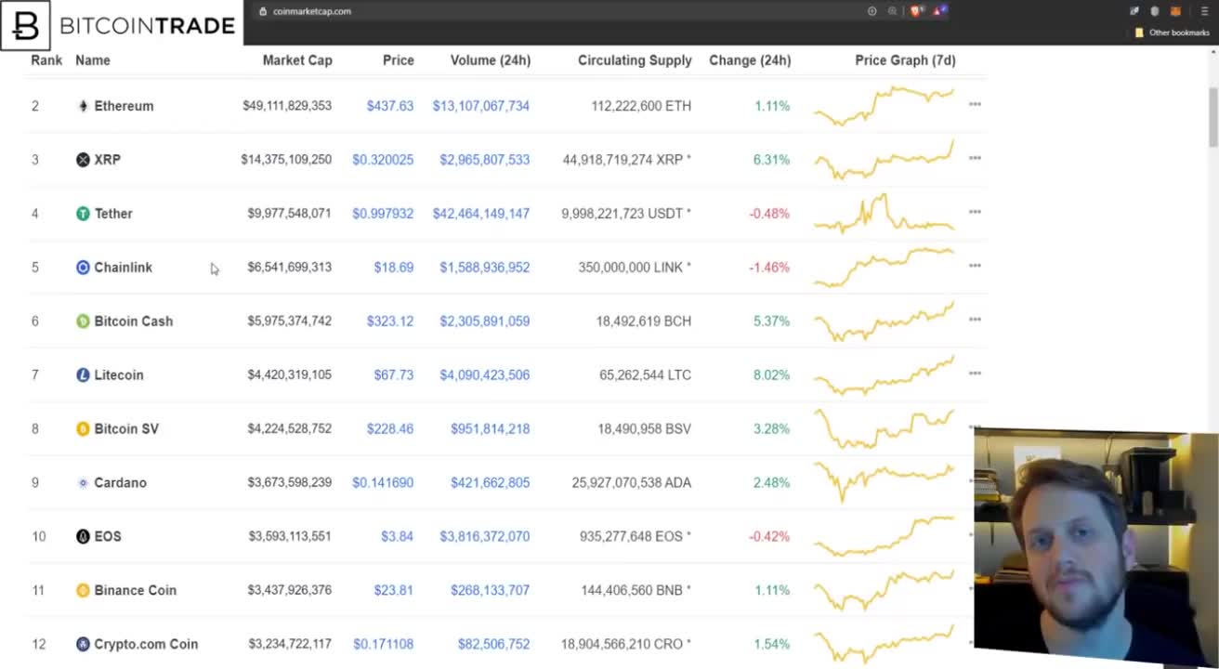Click the Ethereum coin logo
This screenshot has height=669, width=1219.
pyautogui.click(x=83, y=106)
